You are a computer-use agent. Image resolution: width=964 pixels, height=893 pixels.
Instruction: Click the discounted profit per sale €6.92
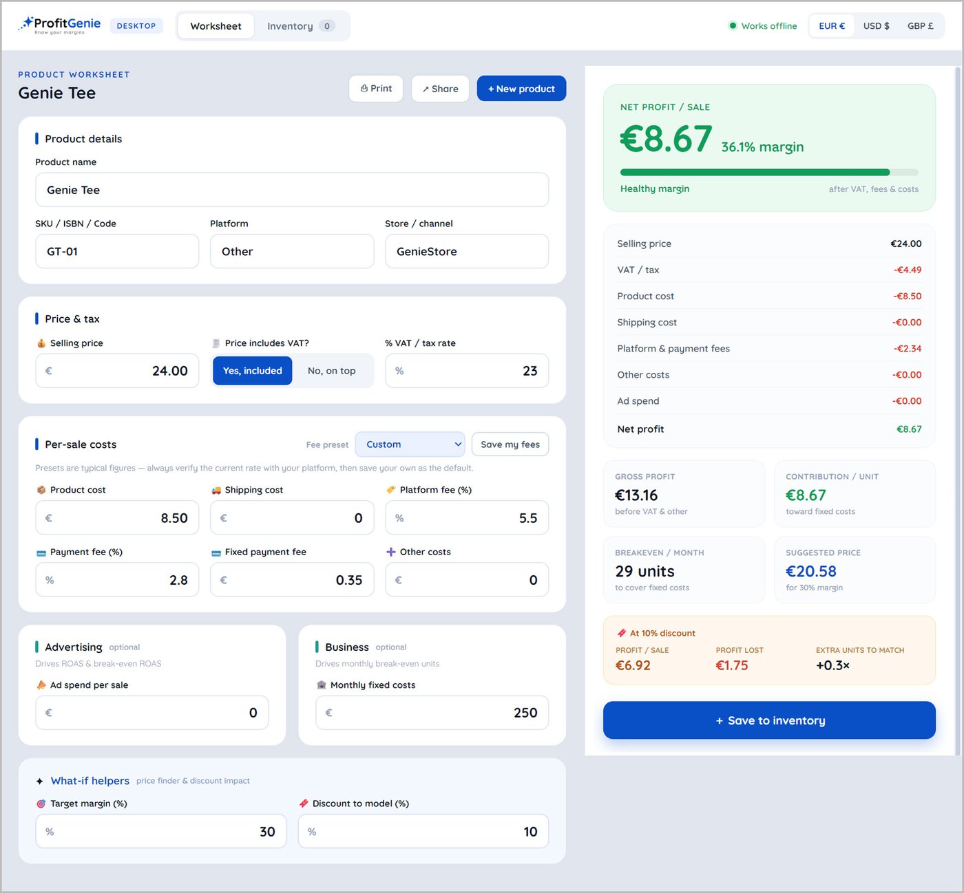pyautogui.click(x=633, y=665)
